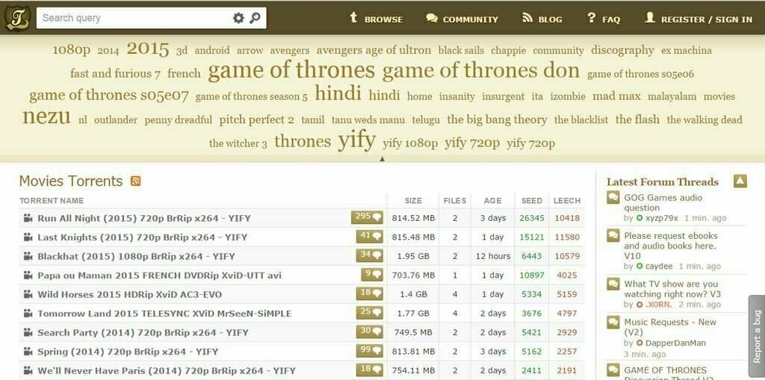Open 41 comments badge for Last Knights

(x=369, y=237)
